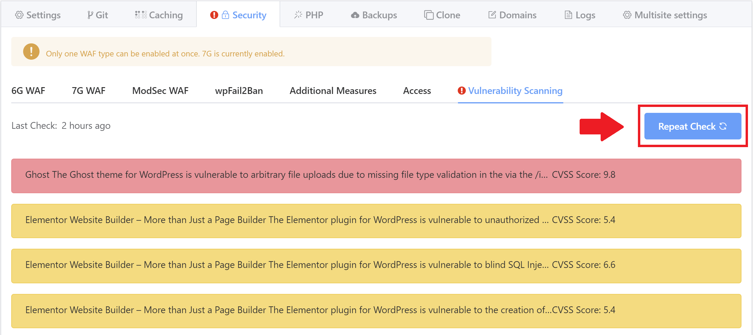Open the Domains tab
The width and height of the screenshot is (753, 335).
point(512,15)
